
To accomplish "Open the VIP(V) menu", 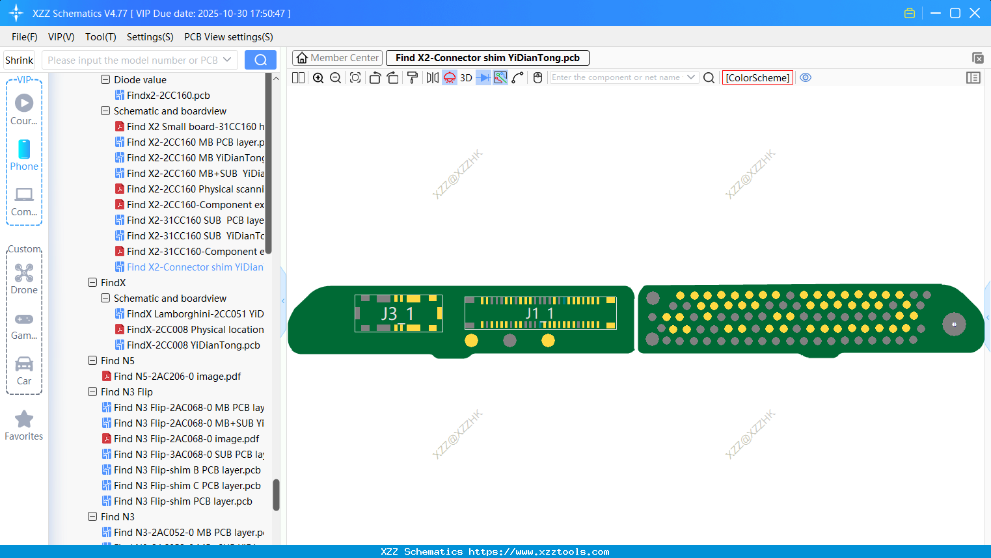I will coord(61,37).
